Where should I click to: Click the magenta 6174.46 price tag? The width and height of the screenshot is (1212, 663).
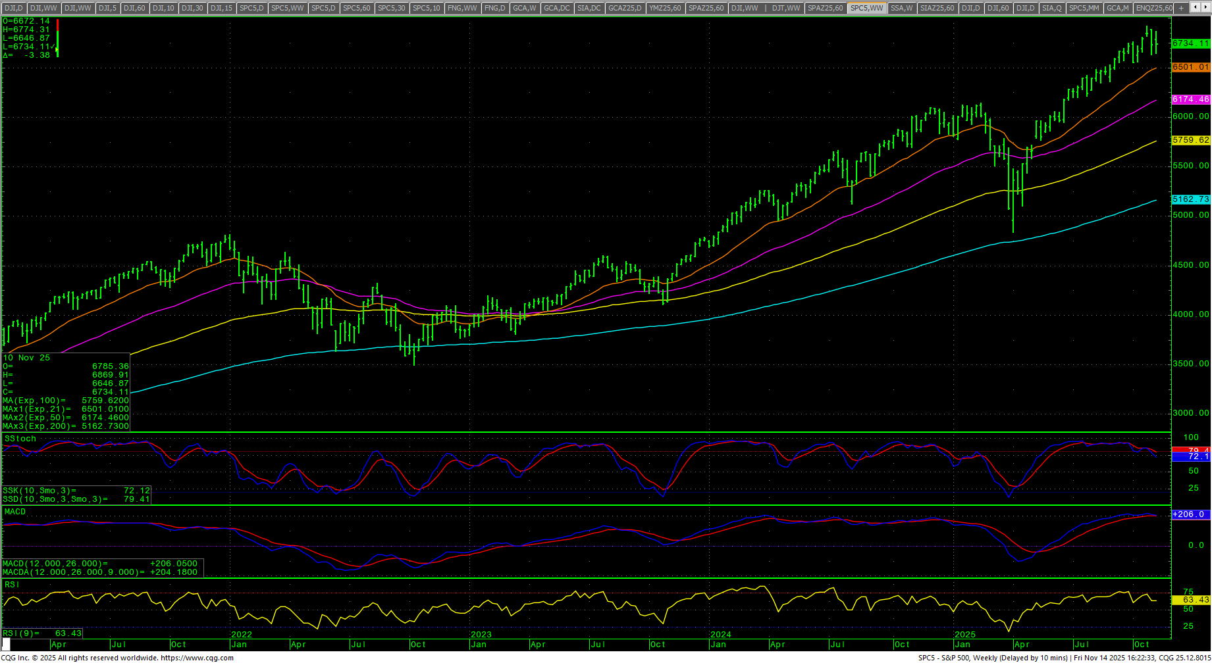click(1190, 99)
